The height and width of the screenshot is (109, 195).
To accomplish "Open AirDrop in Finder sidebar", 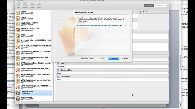I will click(x=12, y=24).
